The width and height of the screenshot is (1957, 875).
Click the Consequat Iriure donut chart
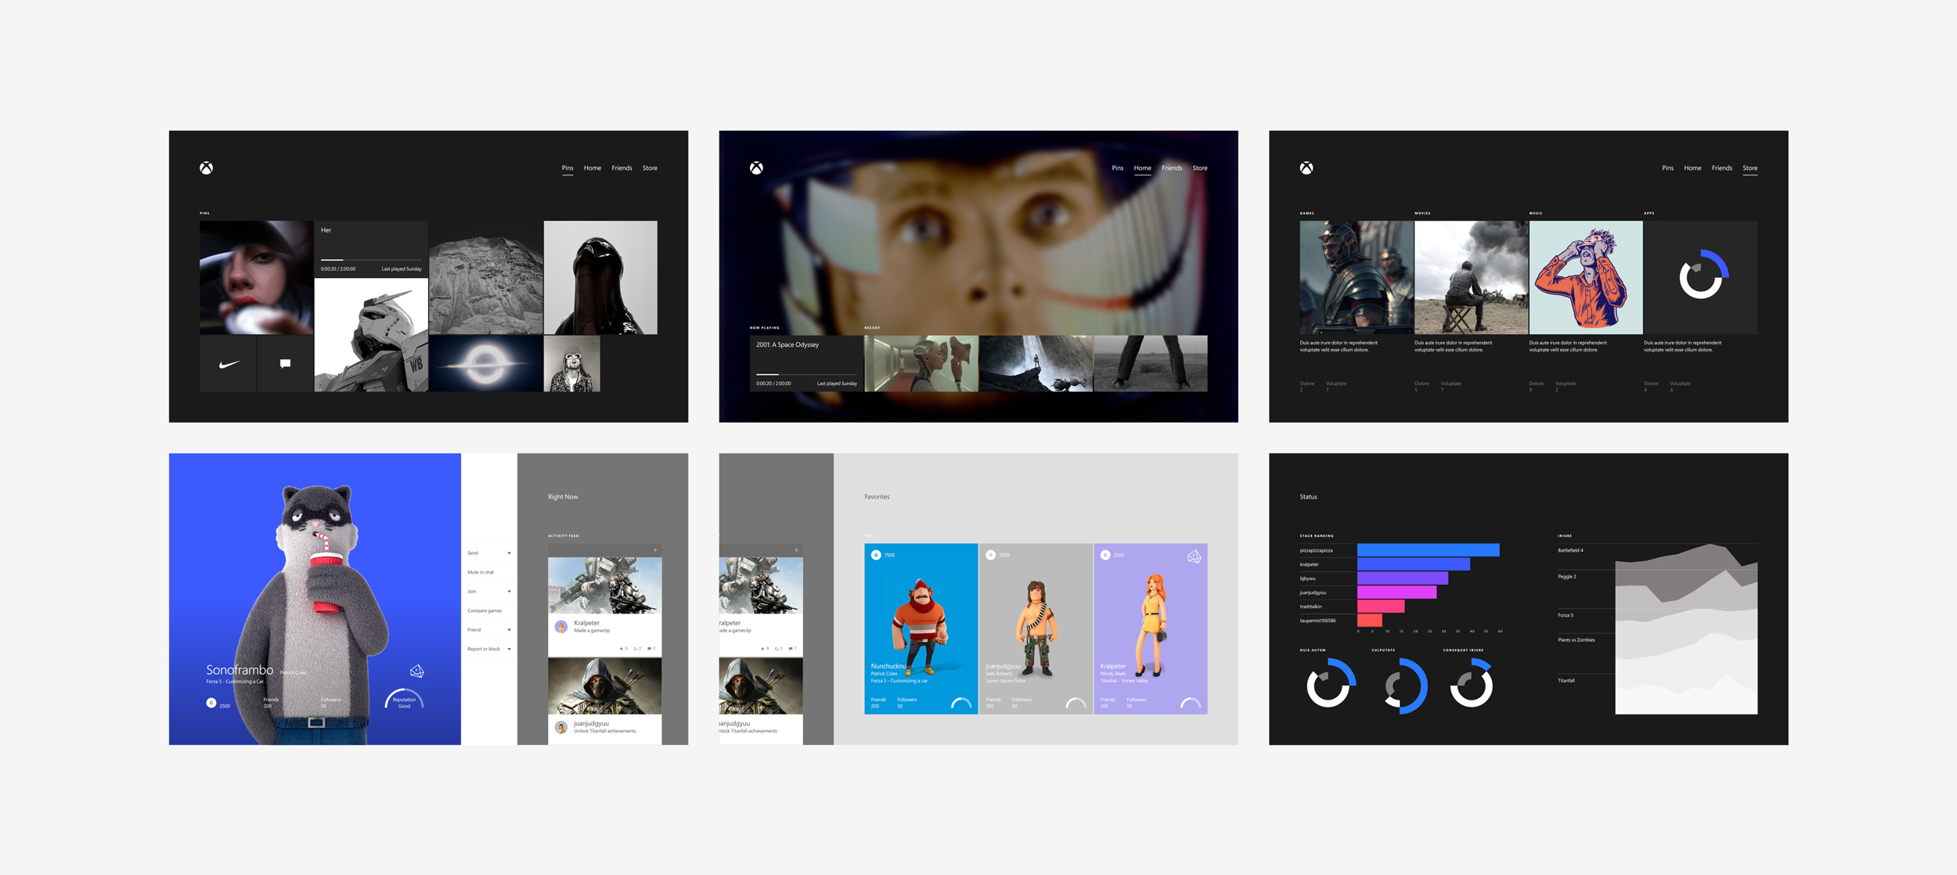coord(1472,683)
